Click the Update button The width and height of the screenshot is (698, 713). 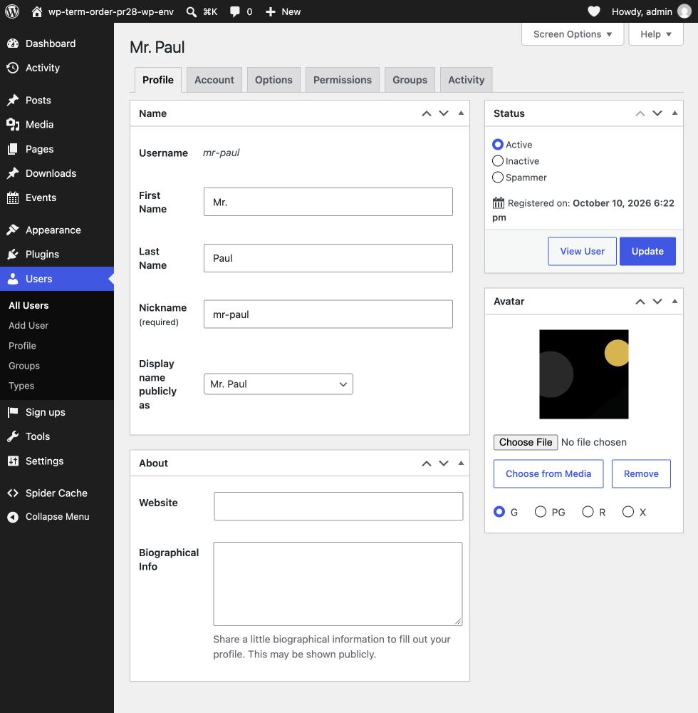647,251
